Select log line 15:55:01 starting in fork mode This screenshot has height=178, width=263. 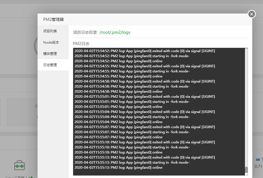pos(132,102)
